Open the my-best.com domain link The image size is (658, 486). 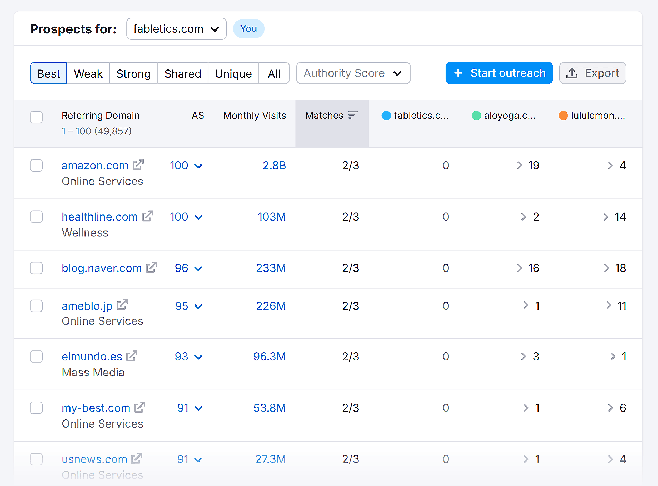[x=96, y=408]
